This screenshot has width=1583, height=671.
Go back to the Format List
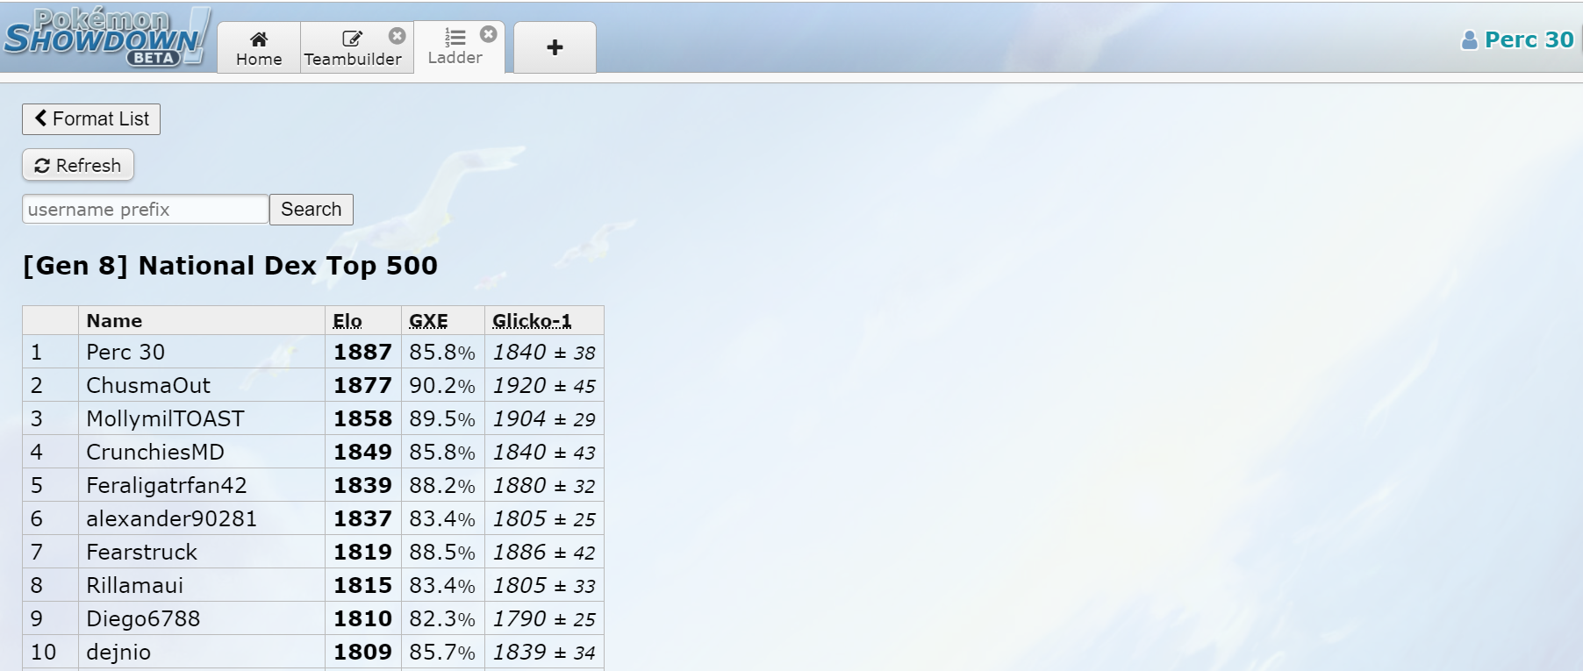coord(91,119)
